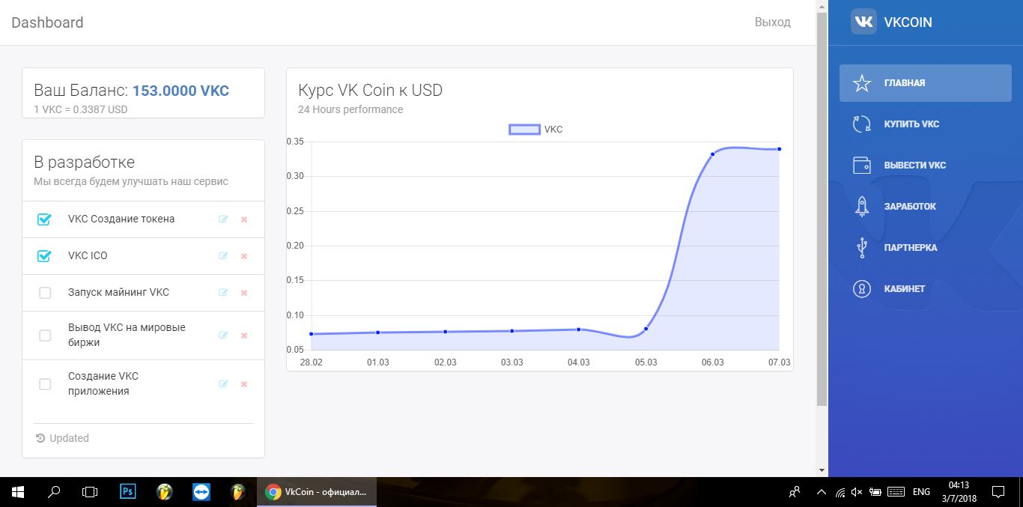Uncheck the 'VKC ICO' checkbox
Screen dimensions: 1023x507
[44, 256]
